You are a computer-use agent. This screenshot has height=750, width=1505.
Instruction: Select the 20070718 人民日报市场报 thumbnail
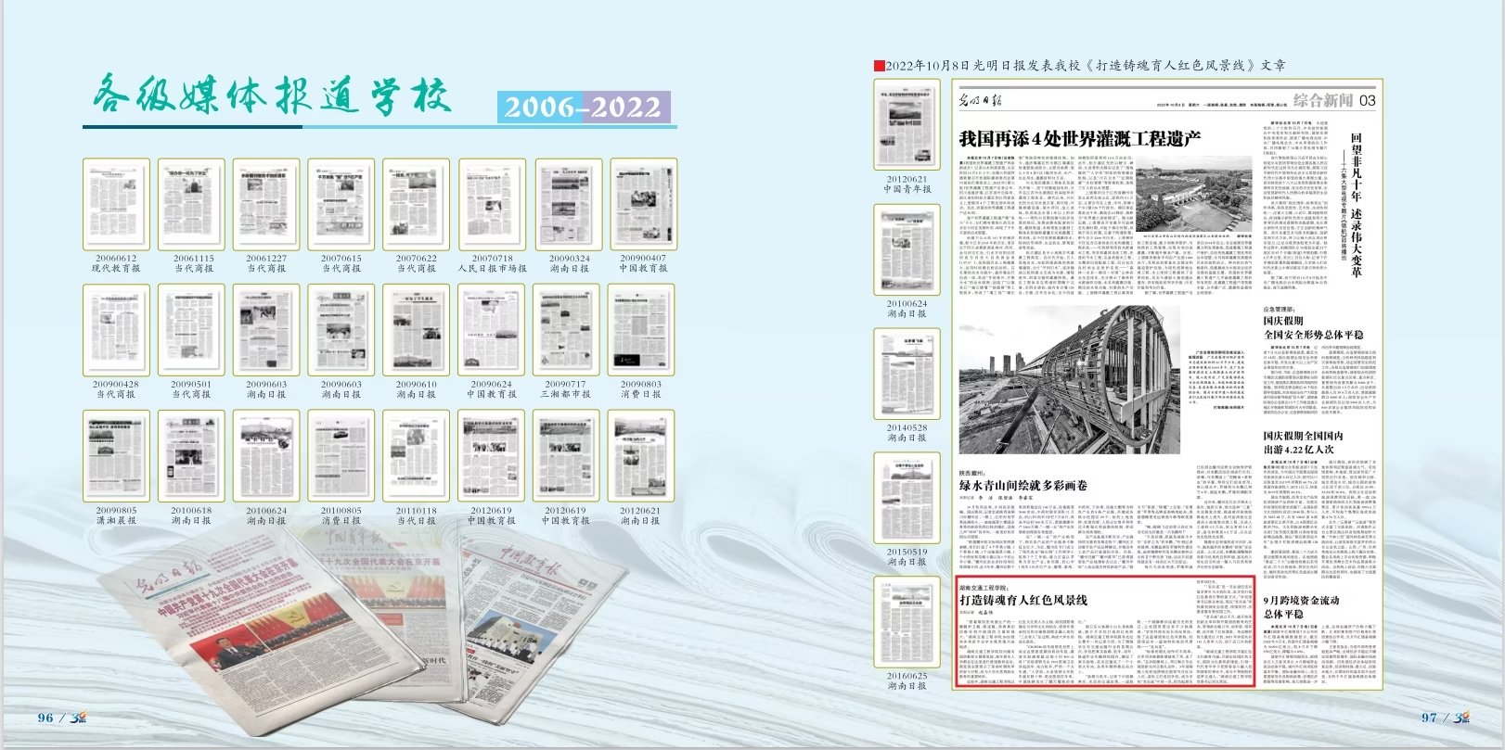coord(492,204)
